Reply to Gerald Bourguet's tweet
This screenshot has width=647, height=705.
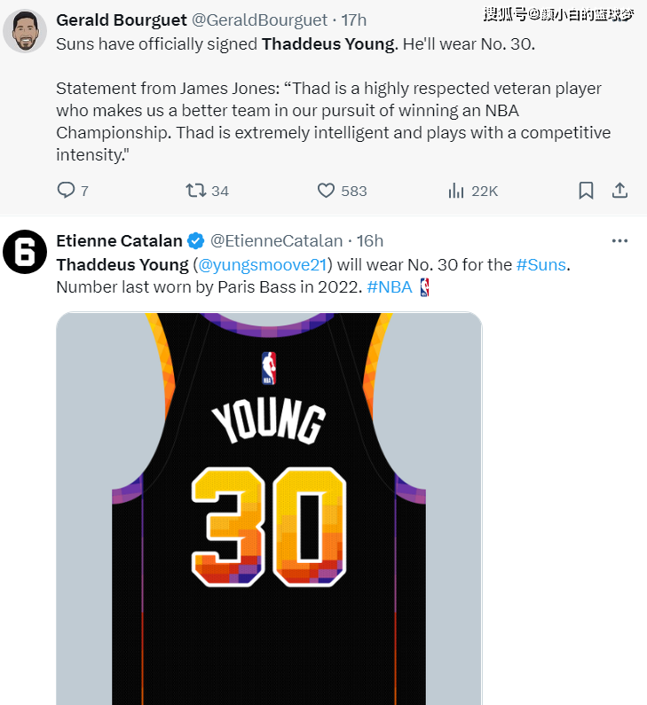click(67, 191)
